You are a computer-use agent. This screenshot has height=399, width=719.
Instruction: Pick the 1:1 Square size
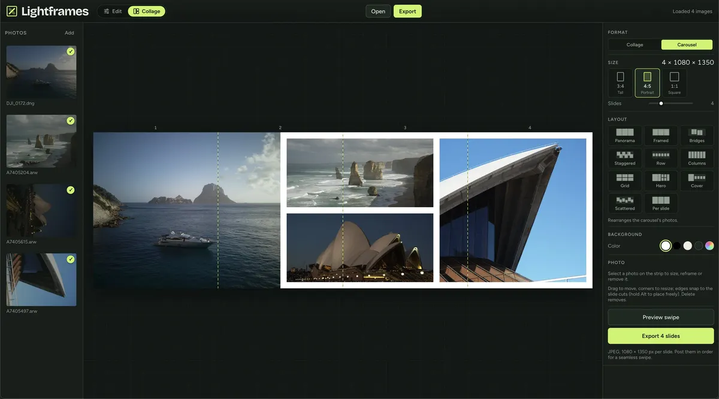point(674,83)
